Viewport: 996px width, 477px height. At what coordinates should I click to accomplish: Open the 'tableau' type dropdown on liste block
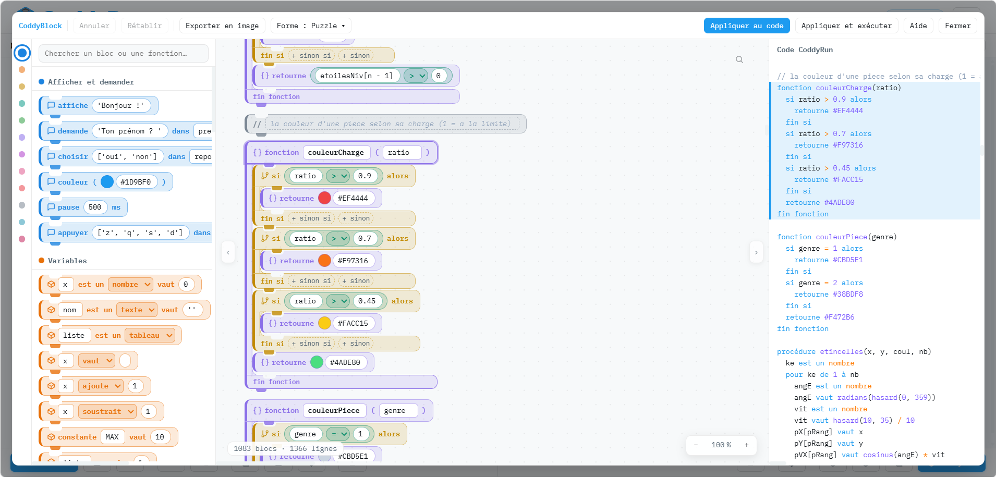coord(150,335)
